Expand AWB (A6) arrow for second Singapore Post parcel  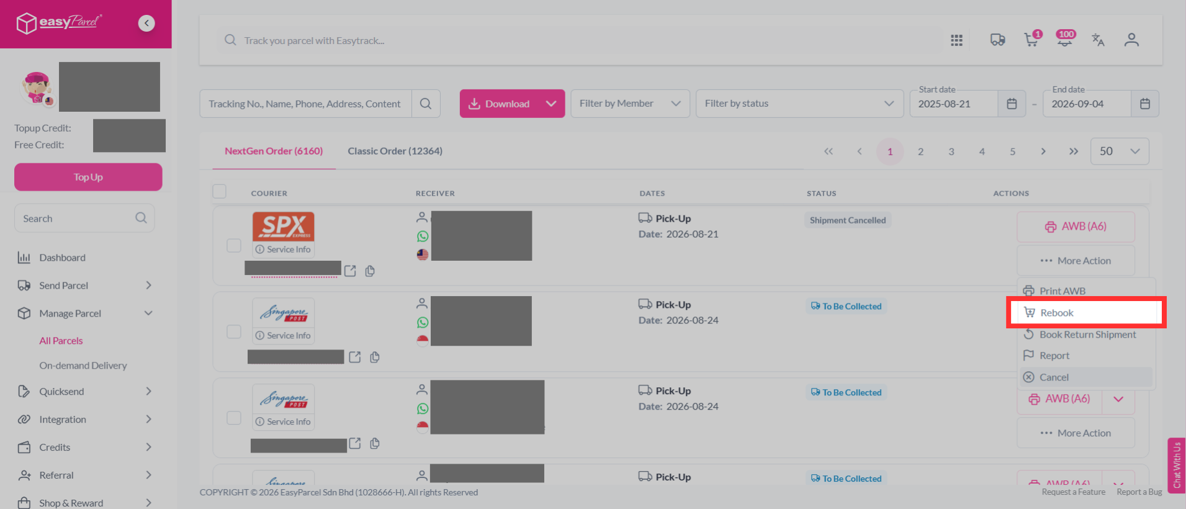click(1118, 399)
